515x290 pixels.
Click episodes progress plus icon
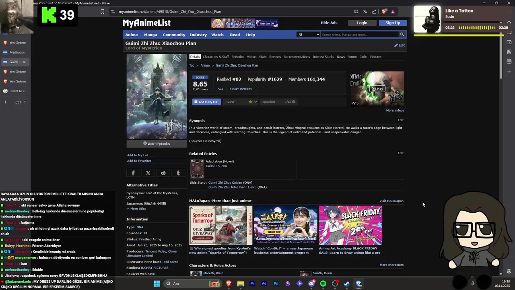pos(294,102)
